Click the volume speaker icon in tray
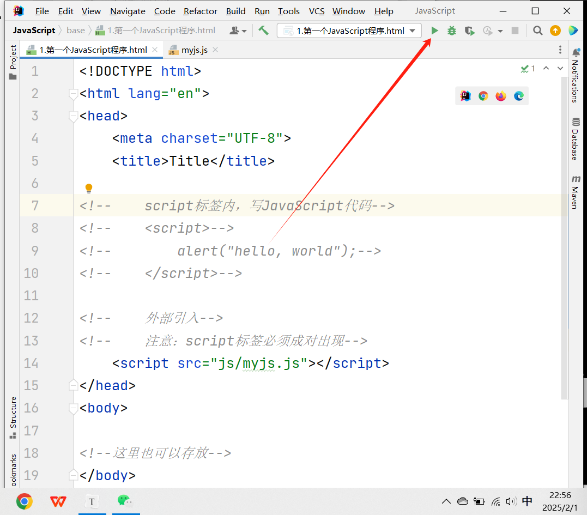The image size is (587, 515). click(x=511, y=501)
